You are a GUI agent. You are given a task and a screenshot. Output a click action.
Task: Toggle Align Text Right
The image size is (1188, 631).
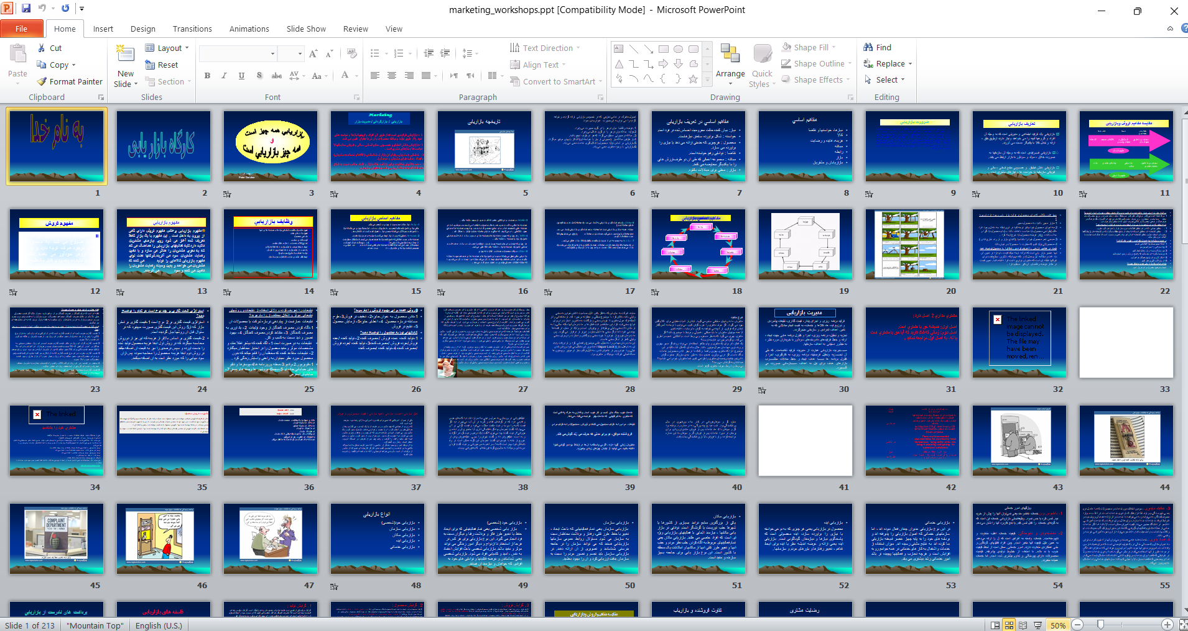pos(409,76)
